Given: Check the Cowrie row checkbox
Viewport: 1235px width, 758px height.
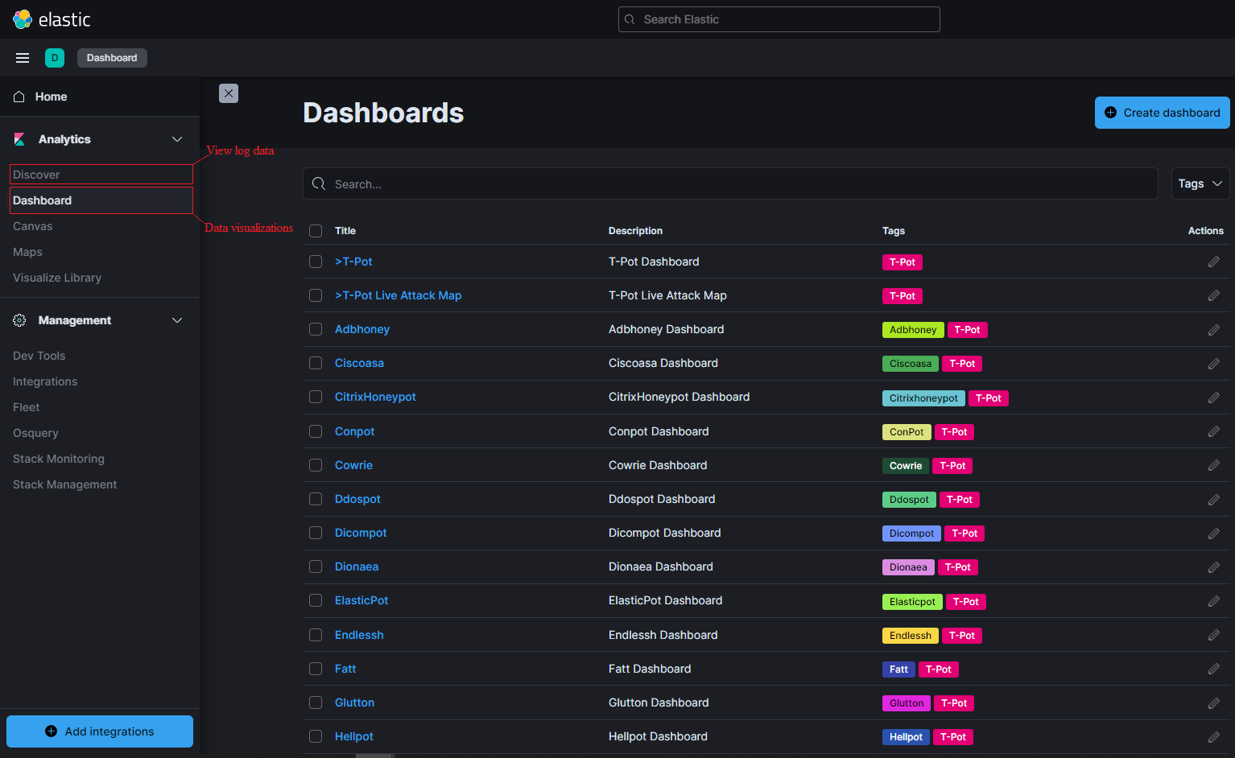Looking at the screenshot, I should pos(316,465).
